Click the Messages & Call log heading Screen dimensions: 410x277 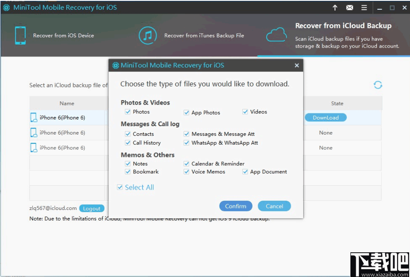point(150,124)
